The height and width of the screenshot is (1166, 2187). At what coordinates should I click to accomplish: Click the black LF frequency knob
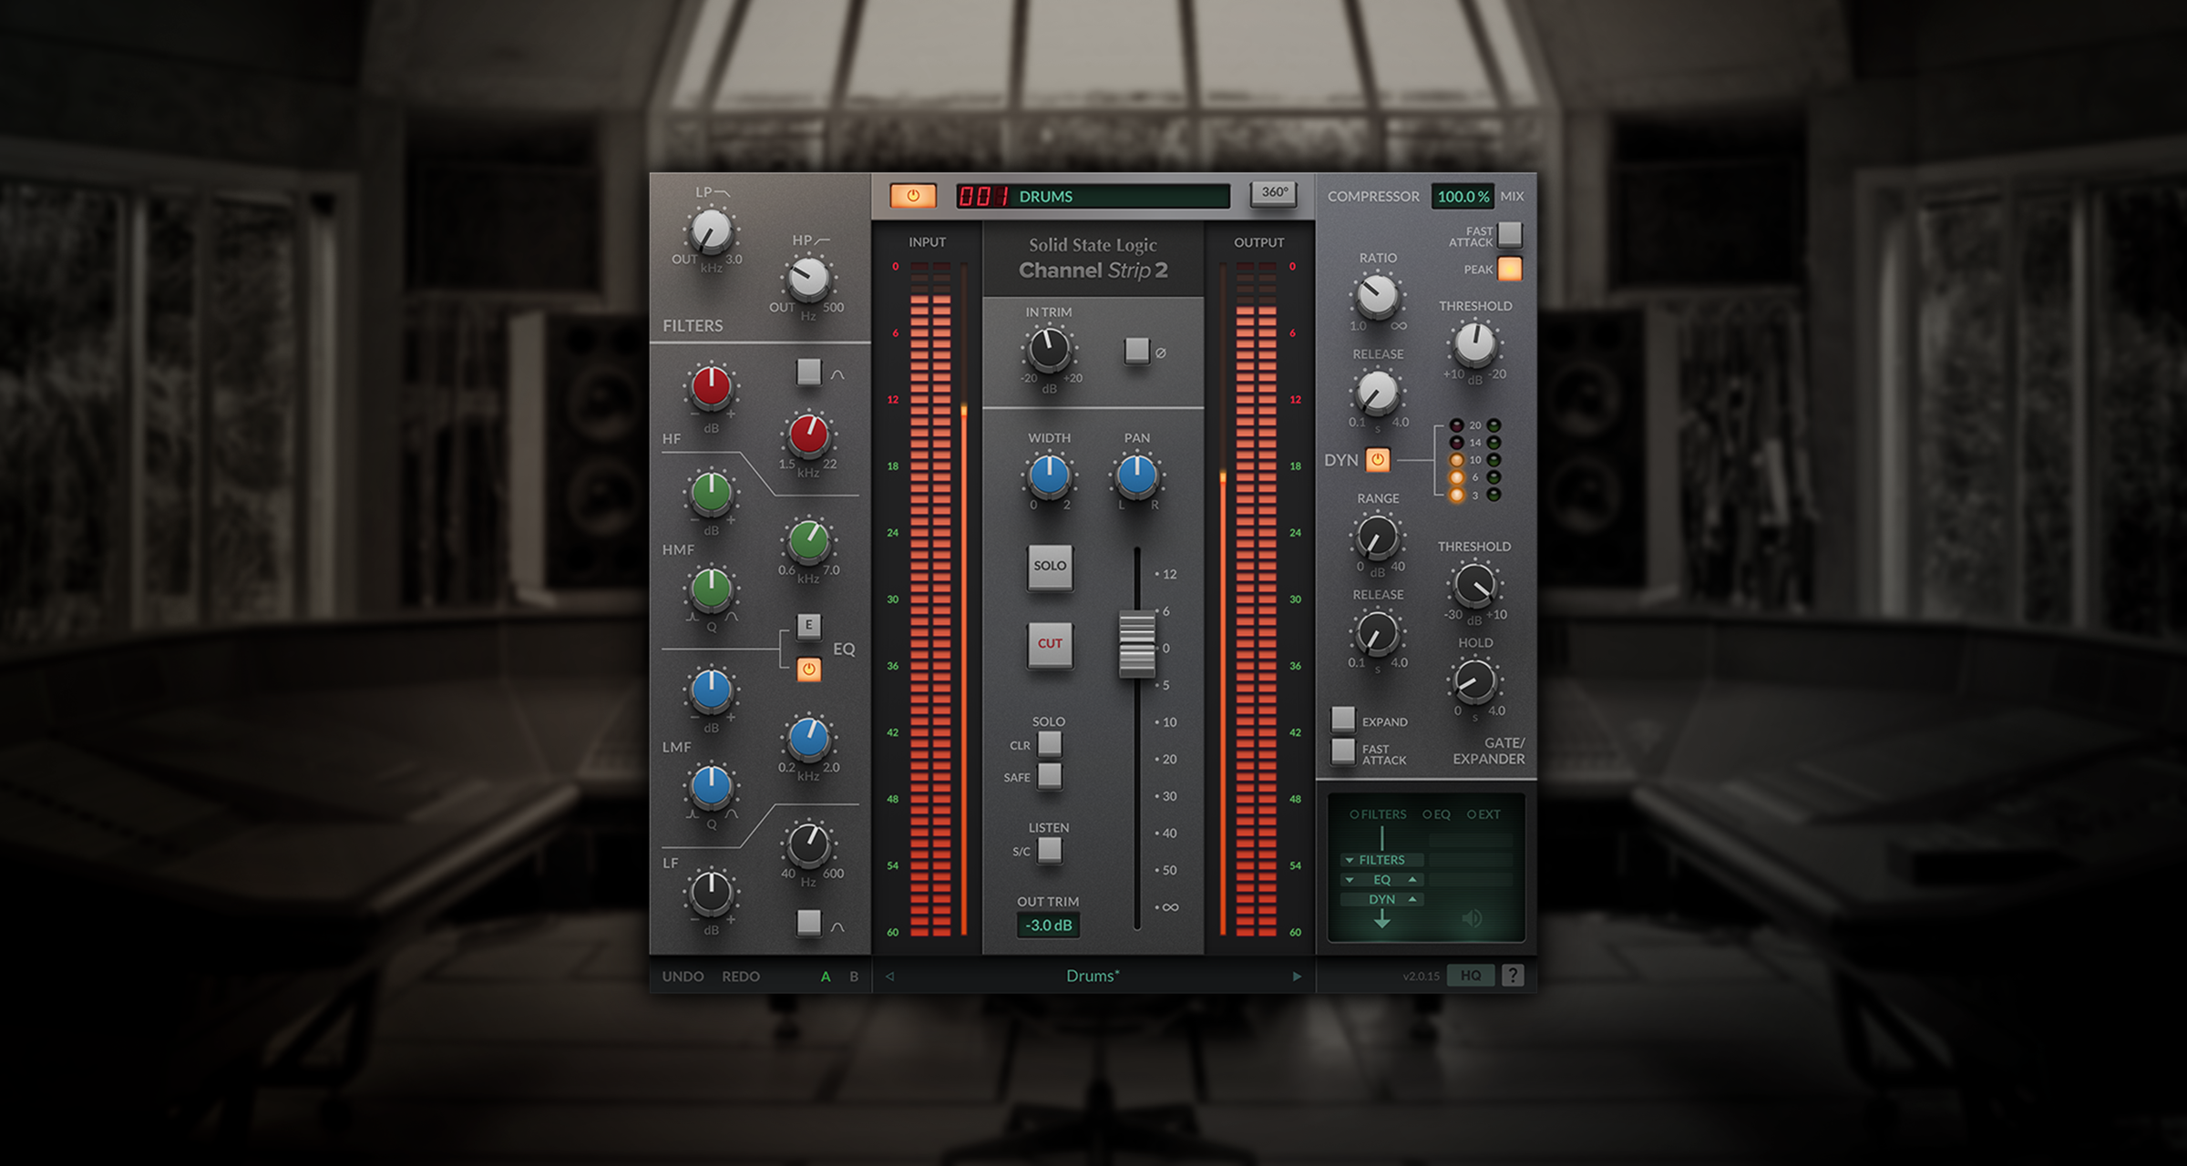[x=808, y=844]
